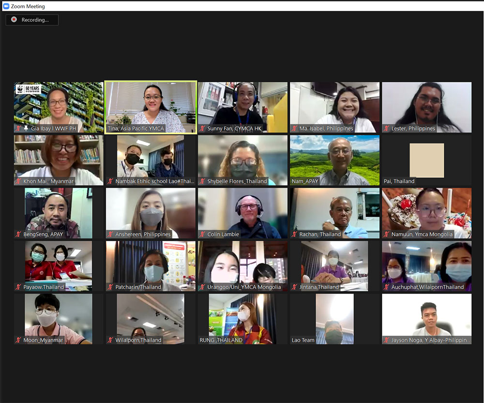
Task: Click muted mic icon beside Moon_Myanmar
Action: [18, 340]
